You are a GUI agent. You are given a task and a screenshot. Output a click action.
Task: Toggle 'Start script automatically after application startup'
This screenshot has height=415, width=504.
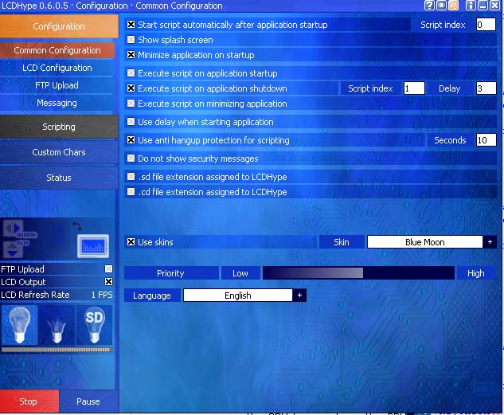[131, 25]
